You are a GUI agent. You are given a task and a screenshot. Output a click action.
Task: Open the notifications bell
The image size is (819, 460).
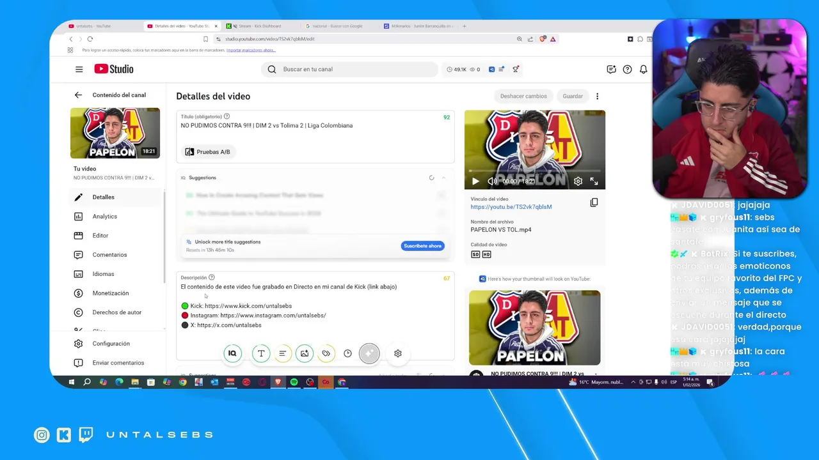click(643, 69)
